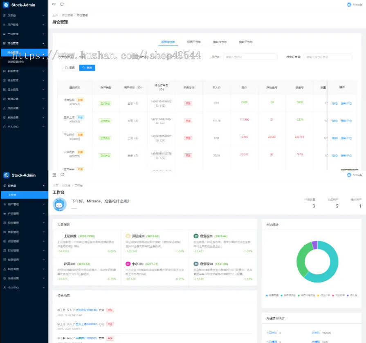366x343 pixels.
Task: Select the 股票持仓单 tab
Action: 168,42
